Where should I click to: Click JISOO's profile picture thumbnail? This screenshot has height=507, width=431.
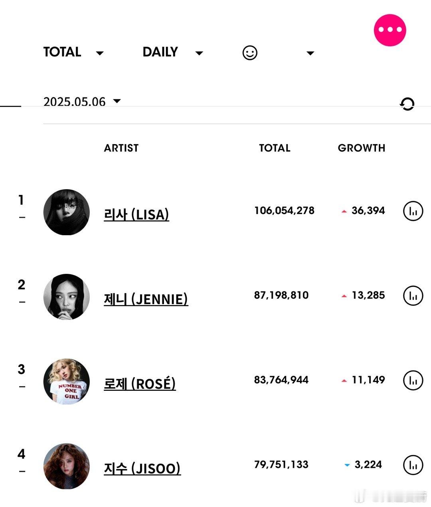click(66, 466)
